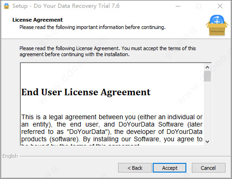Click the greyed-out maximize button
This screenshot has width=232, height=179.
199,6
